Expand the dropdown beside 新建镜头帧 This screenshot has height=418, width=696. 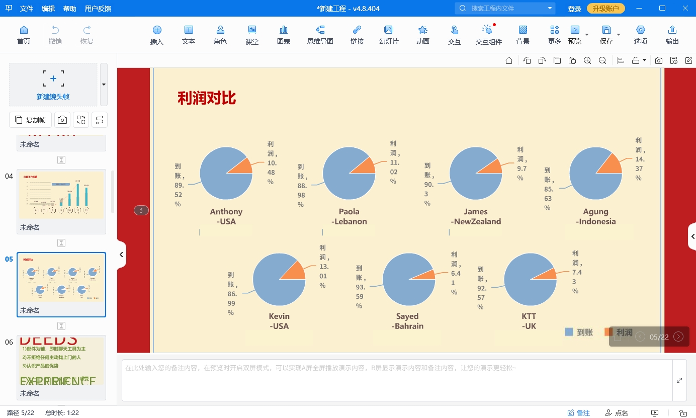coord(104,85)
